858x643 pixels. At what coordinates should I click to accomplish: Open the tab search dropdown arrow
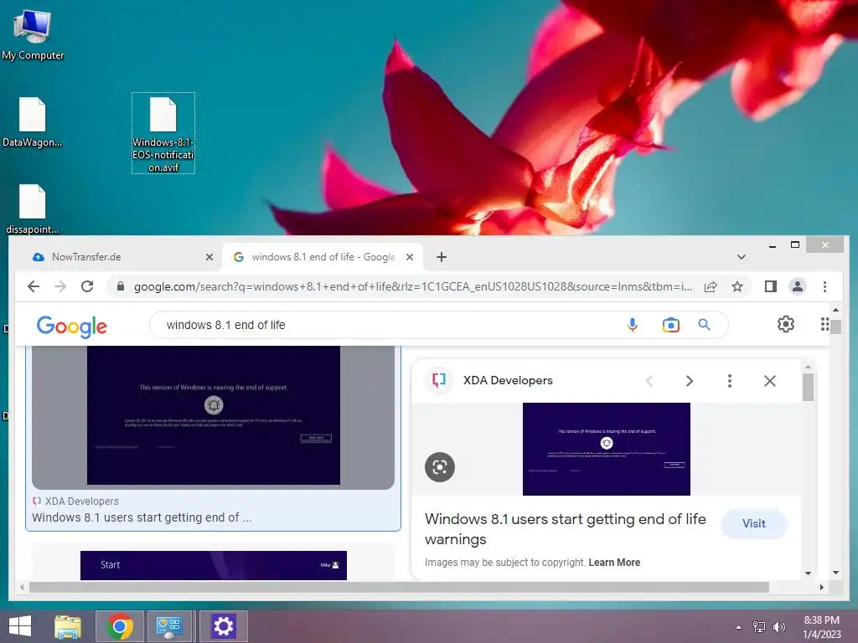pyautogui.click(x=741, y=257)
